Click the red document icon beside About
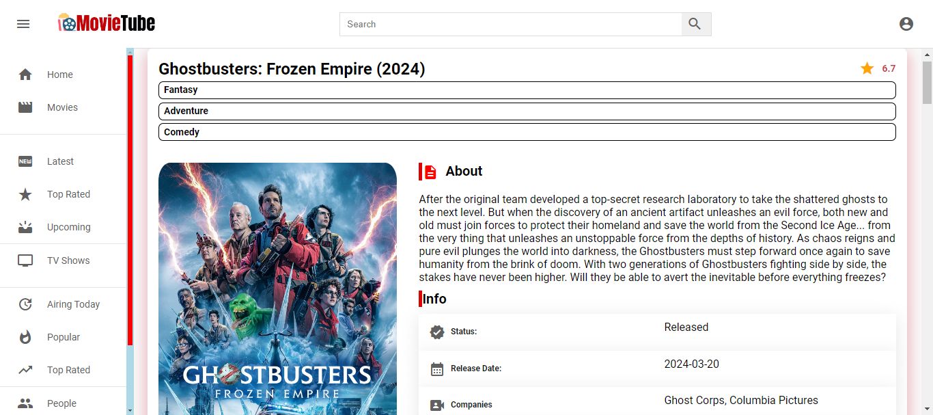Viewport: 933px width, 415px height. click(x=430, y=172)
